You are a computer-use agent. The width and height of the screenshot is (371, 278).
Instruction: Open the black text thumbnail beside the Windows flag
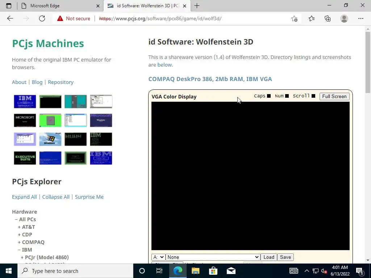click(x=75, y=139)
